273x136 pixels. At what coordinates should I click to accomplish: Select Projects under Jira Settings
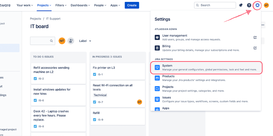pyautogui.click(x=206, y=89)
